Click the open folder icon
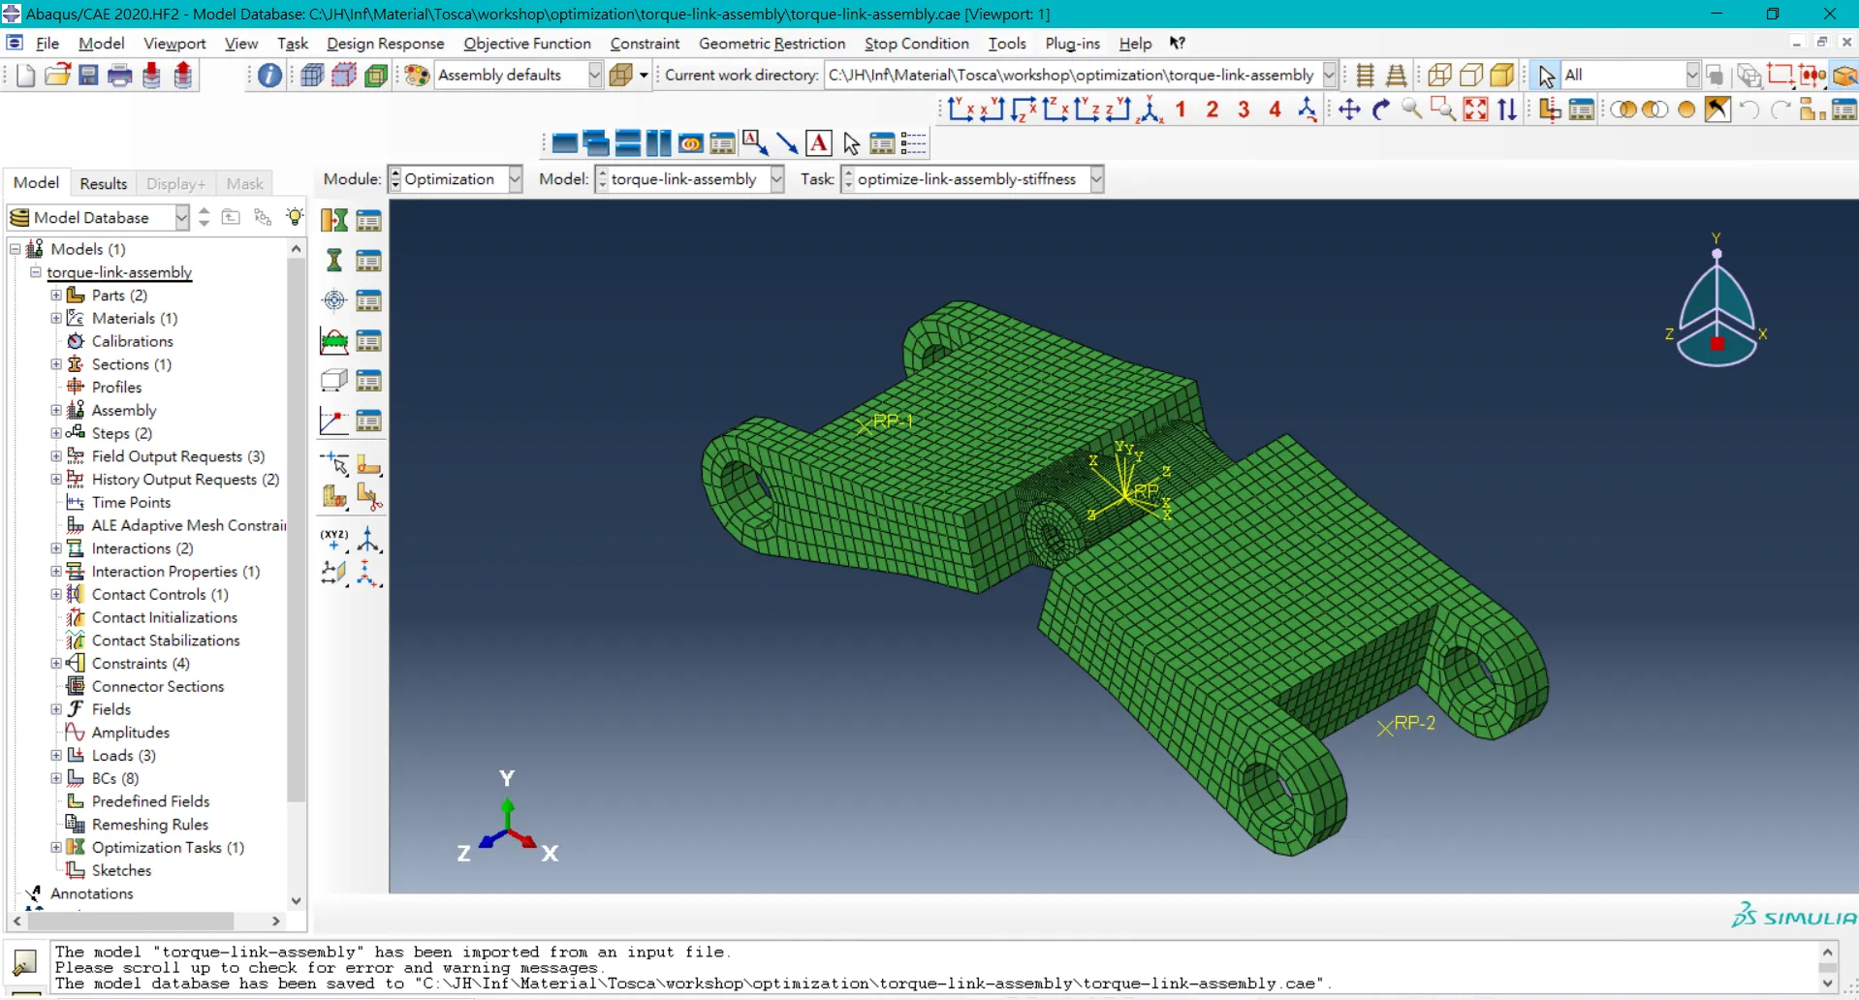Viewport: 1859px width, 1000px height. click(x=57, y=76)
